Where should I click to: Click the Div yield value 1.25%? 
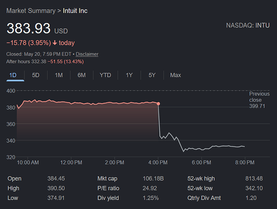[151, 198]
